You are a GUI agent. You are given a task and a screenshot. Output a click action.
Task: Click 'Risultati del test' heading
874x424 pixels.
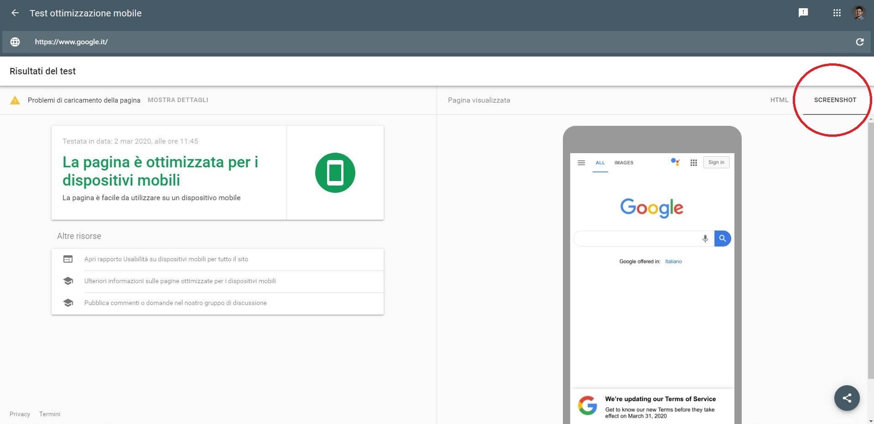pyautogui.click(x=42, y=71)
